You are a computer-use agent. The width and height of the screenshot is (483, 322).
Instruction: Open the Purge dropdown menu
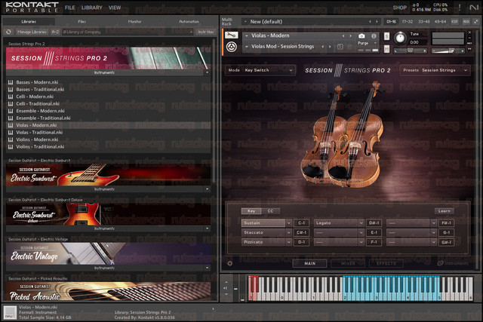tap(368, 43)
